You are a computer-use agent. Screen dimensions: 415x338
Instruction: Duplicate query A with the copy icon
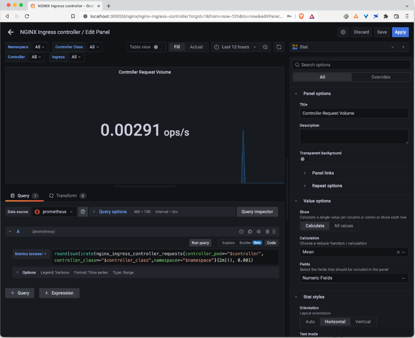tap(250, 232)
